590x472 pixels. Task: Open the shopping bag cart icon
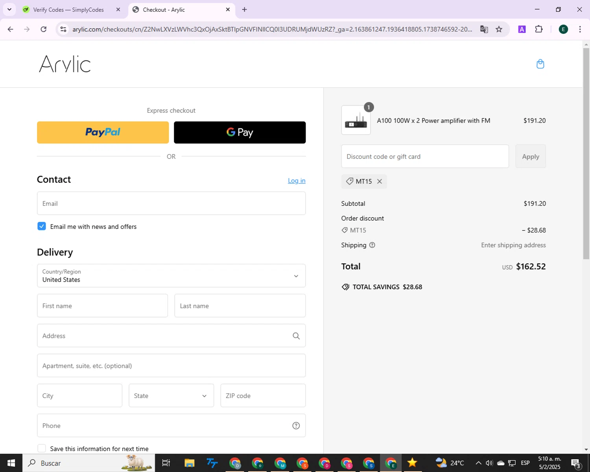540,64
